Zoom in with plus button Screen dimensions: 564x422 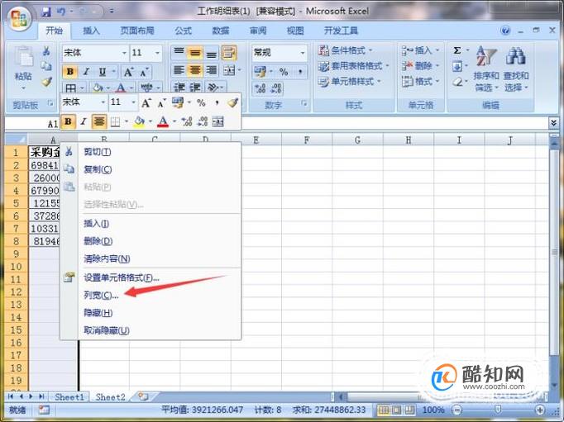(539, 410)
